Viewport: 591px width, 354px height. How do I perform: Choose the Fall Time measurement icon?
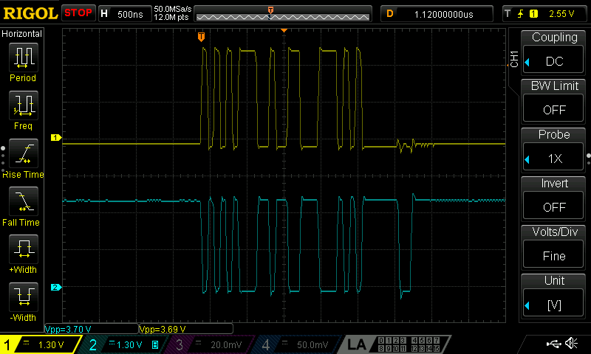pyautogui.click(x=24, y=201)
